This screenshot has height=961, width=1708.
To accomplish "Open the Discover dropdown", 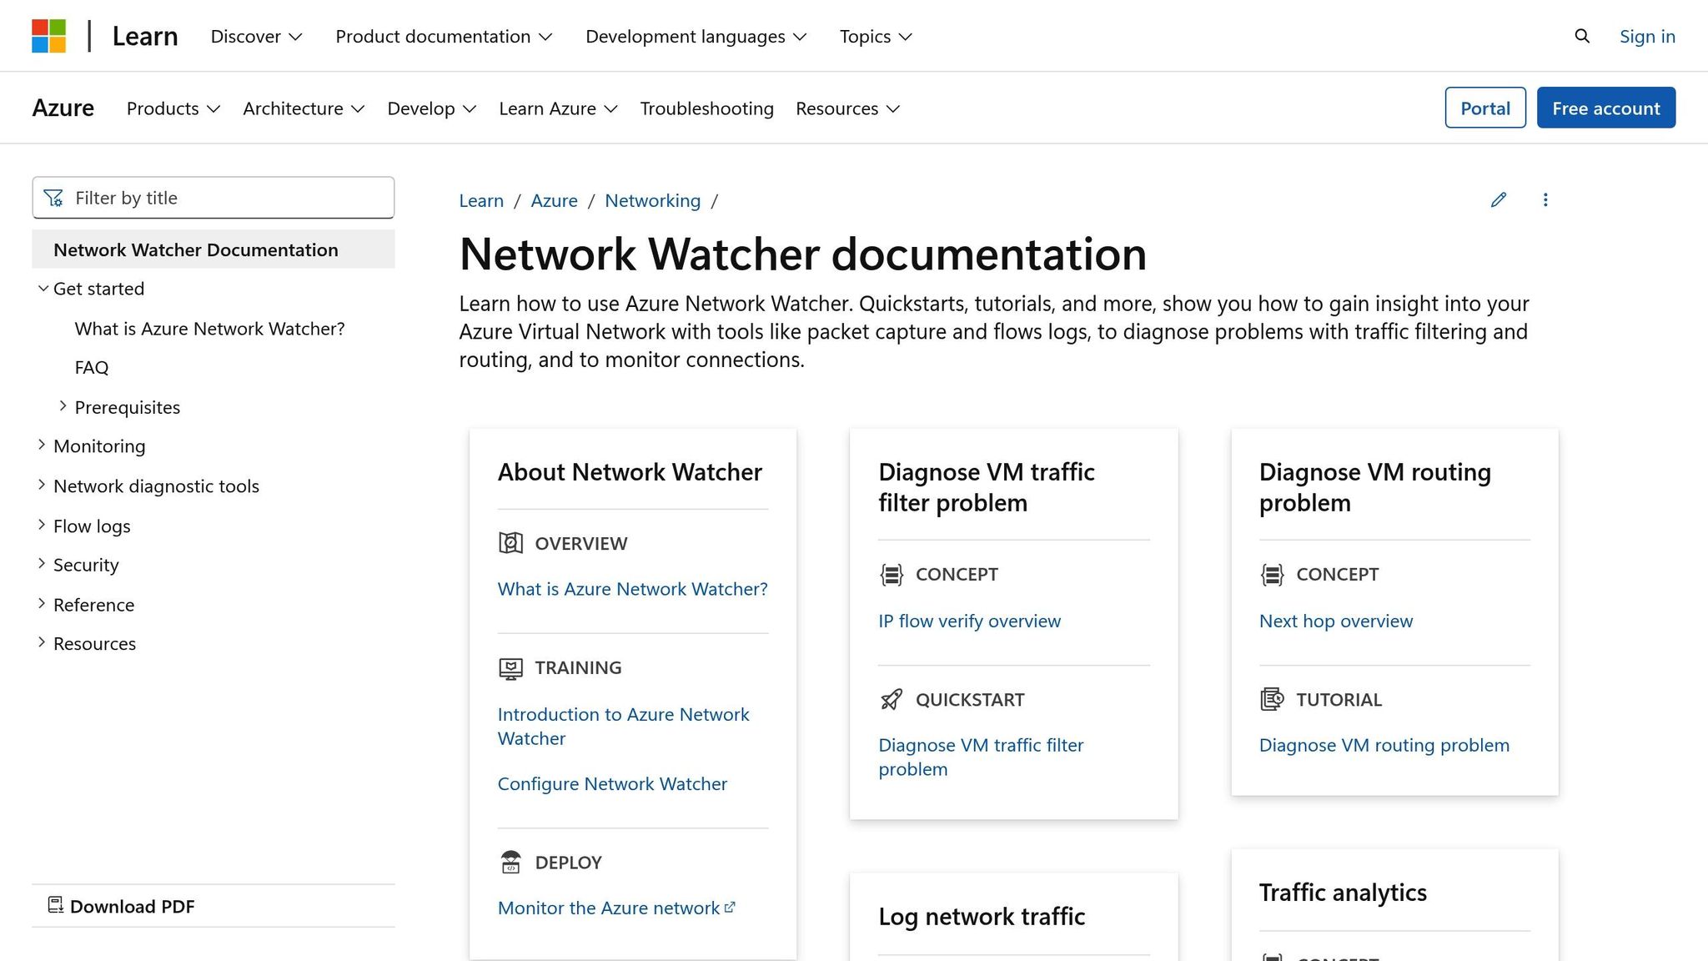I will tap(256, 37).
